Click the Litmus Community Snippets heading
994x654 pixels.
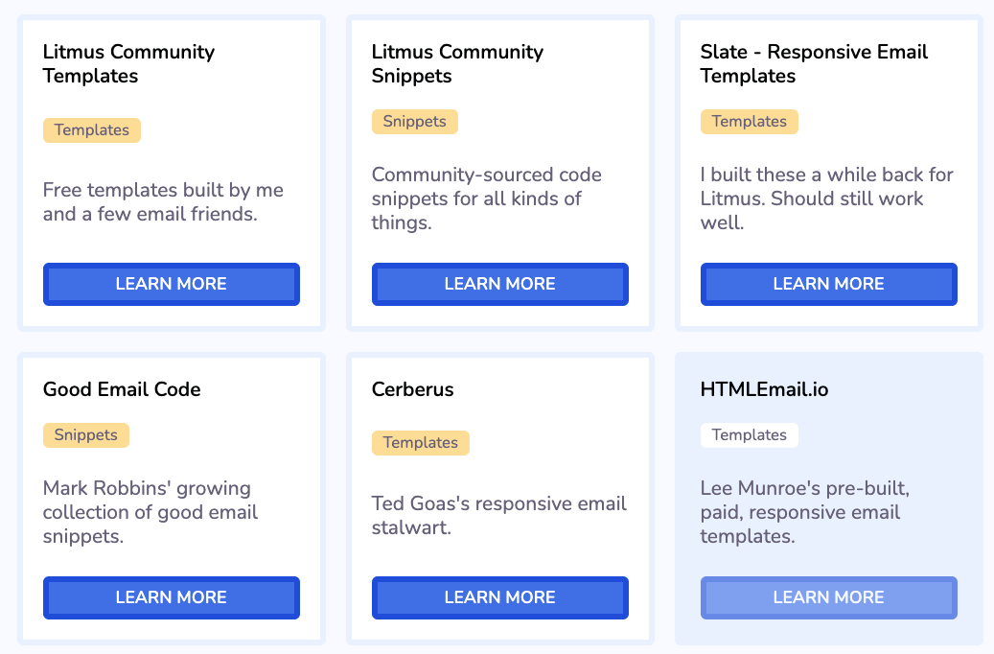[x=457, y=64]
